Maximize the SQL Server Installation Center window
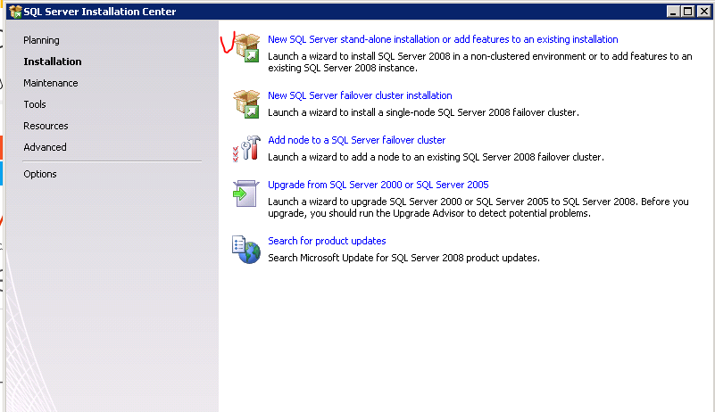 pyautogui.click(x=686, y=12)
